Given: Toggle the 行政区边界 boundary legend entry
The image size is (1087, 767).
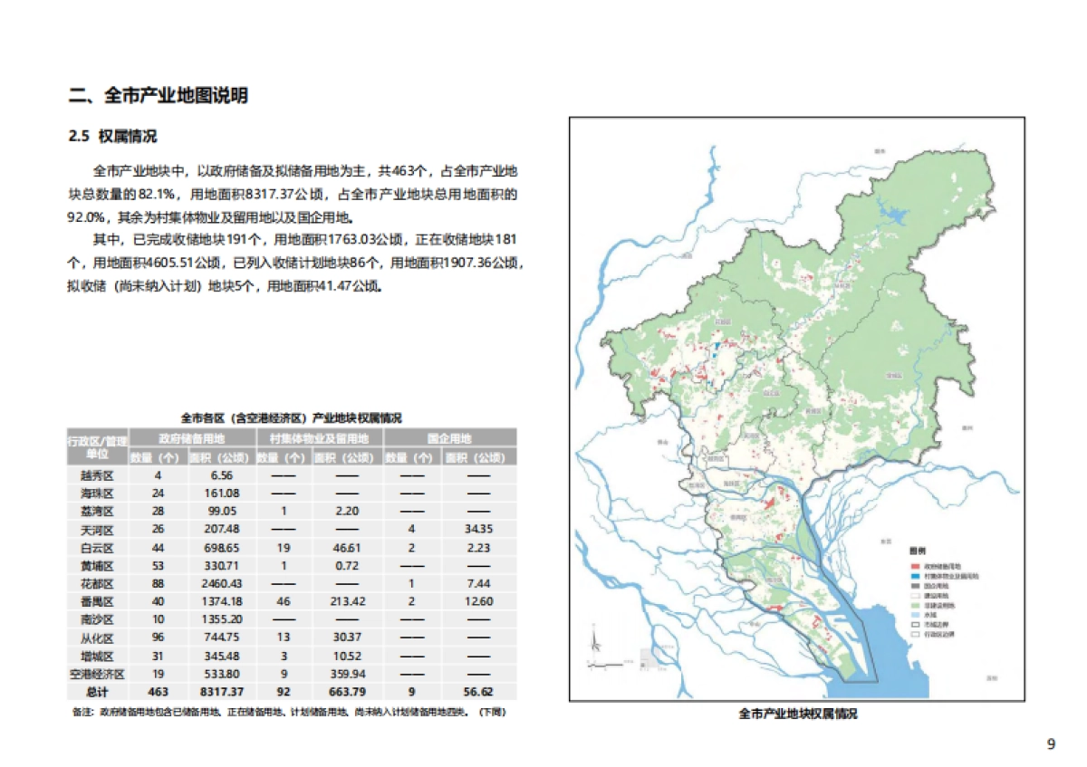Looking at the screenshot, I should pos(915,633).
